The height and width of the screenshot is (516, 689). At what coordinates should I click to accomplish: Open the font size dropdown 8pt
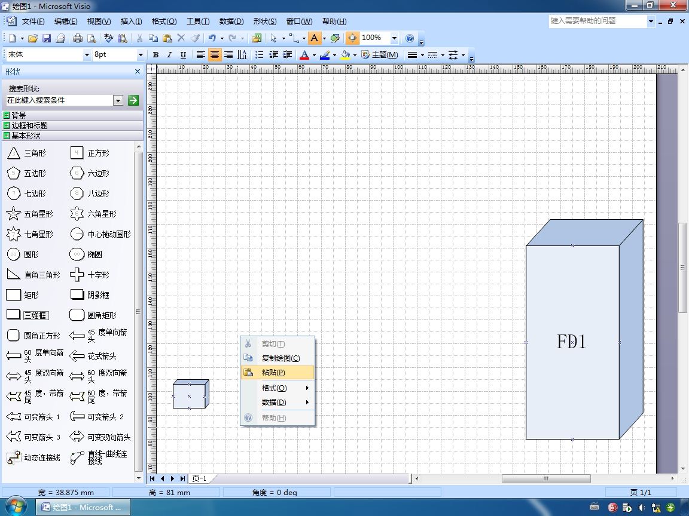tap(141, 55)
